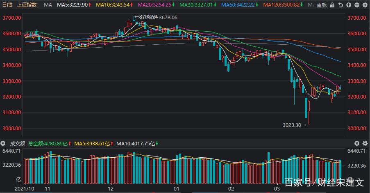370x193 pixels.
Task: Click the MA60 blue legend entry
Action: tap(239, 5)
